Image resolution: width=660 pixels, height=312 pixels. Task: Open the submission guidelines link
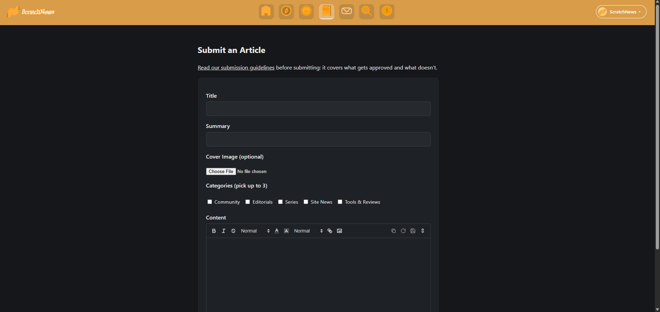coord(236,68)
